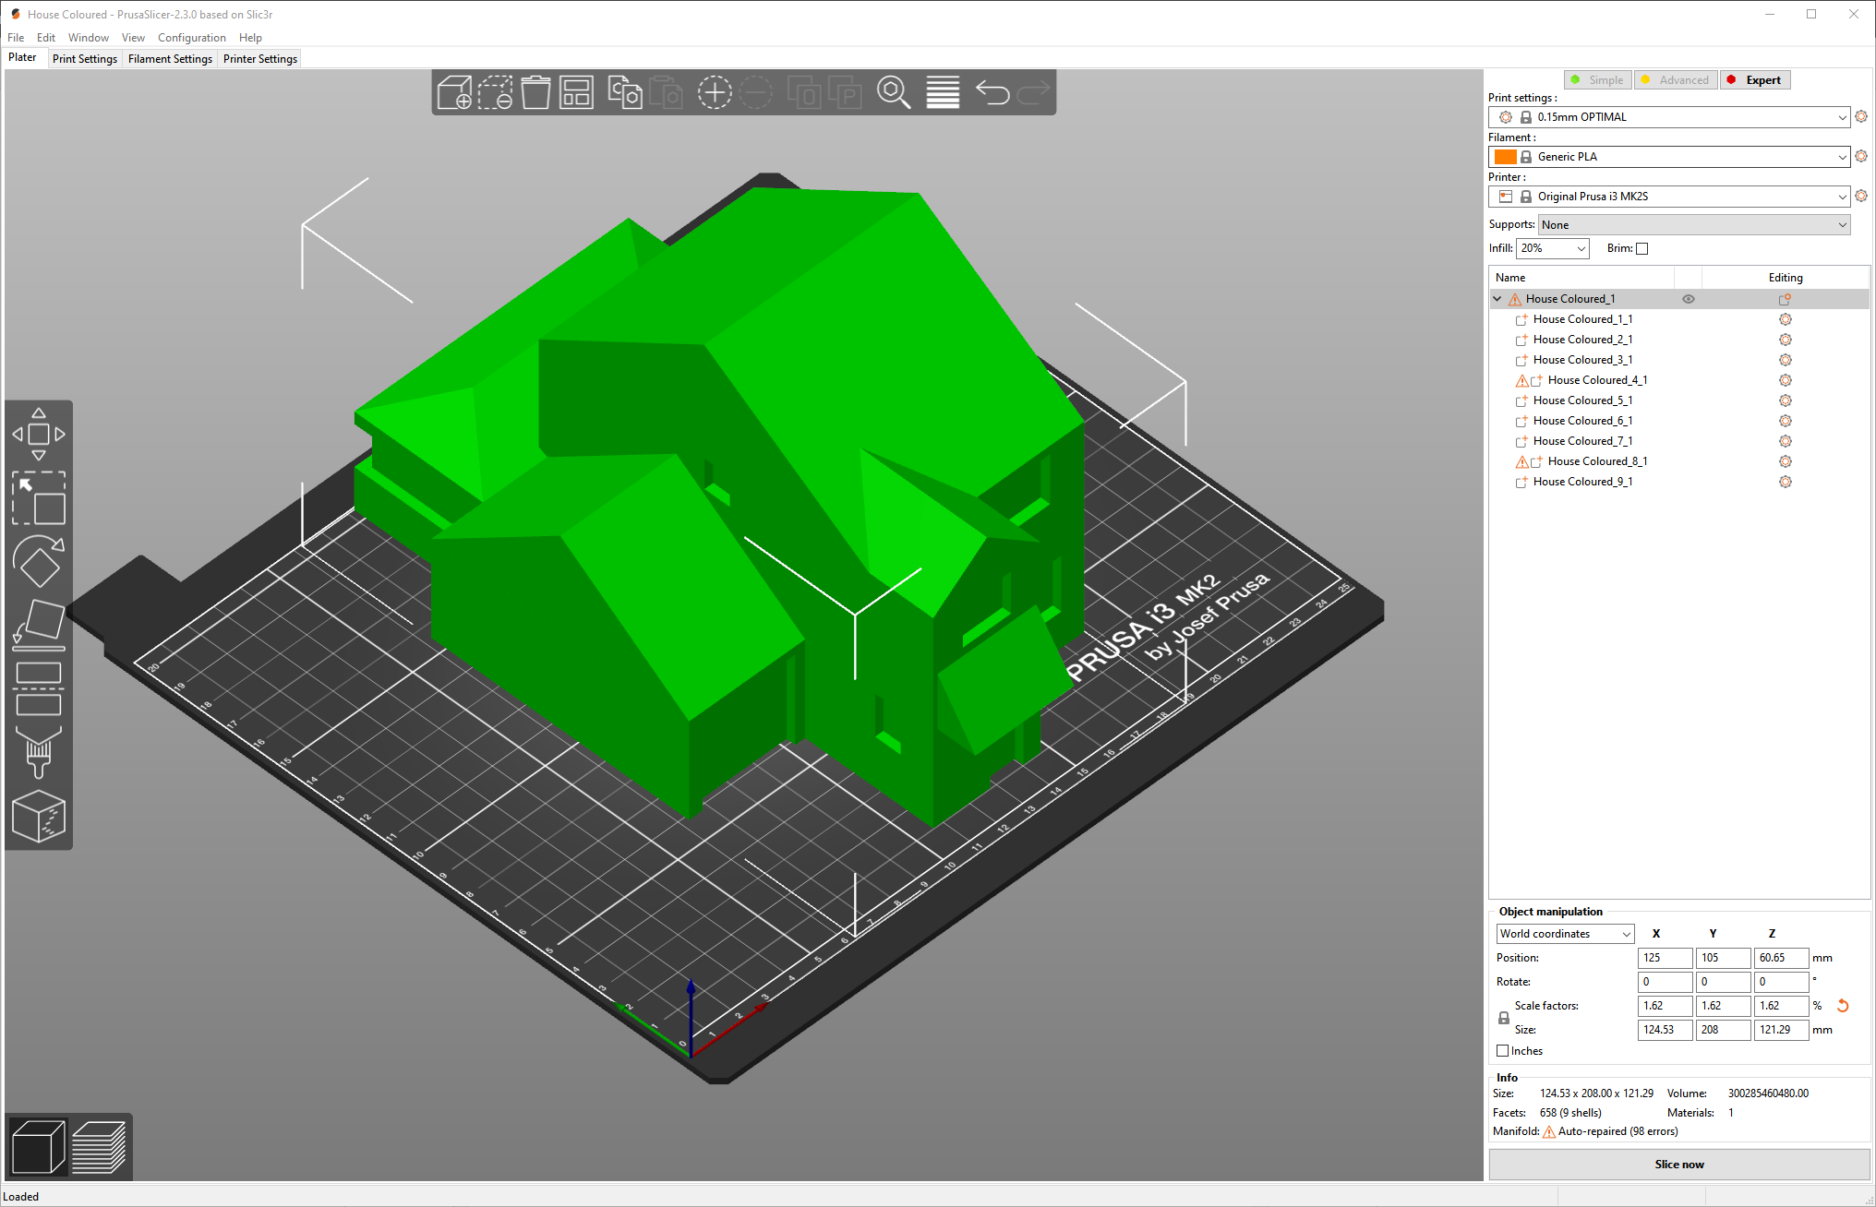Click the Delete all trash icon
This screenshot has width=1876, height=1207.
pos(535,93)
